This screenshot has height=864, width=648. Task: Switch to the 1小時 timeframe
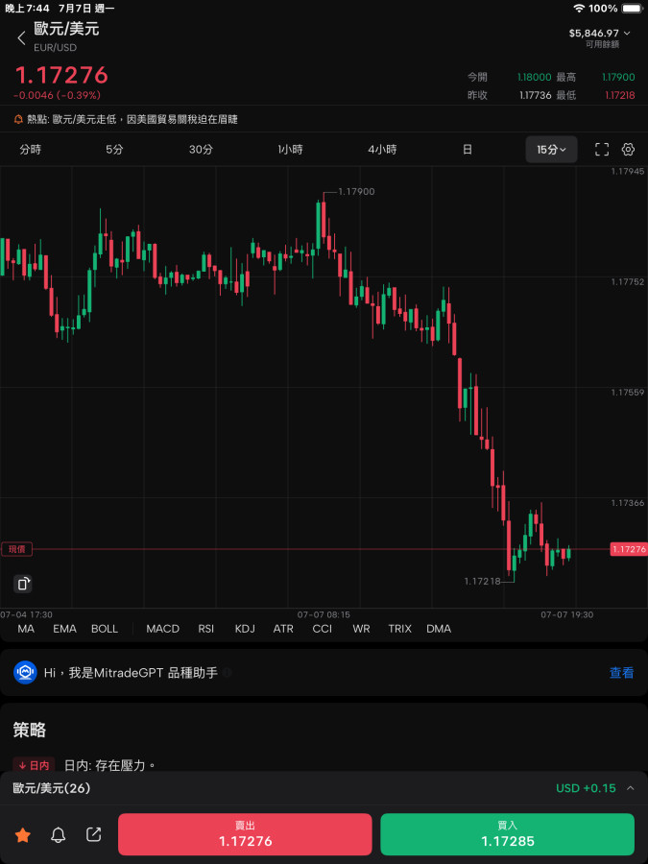click(x=290, y=150)
